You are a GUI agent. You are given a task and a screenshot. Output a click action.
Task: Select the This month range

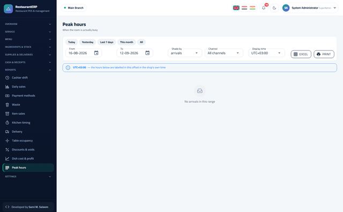(126, 42)
